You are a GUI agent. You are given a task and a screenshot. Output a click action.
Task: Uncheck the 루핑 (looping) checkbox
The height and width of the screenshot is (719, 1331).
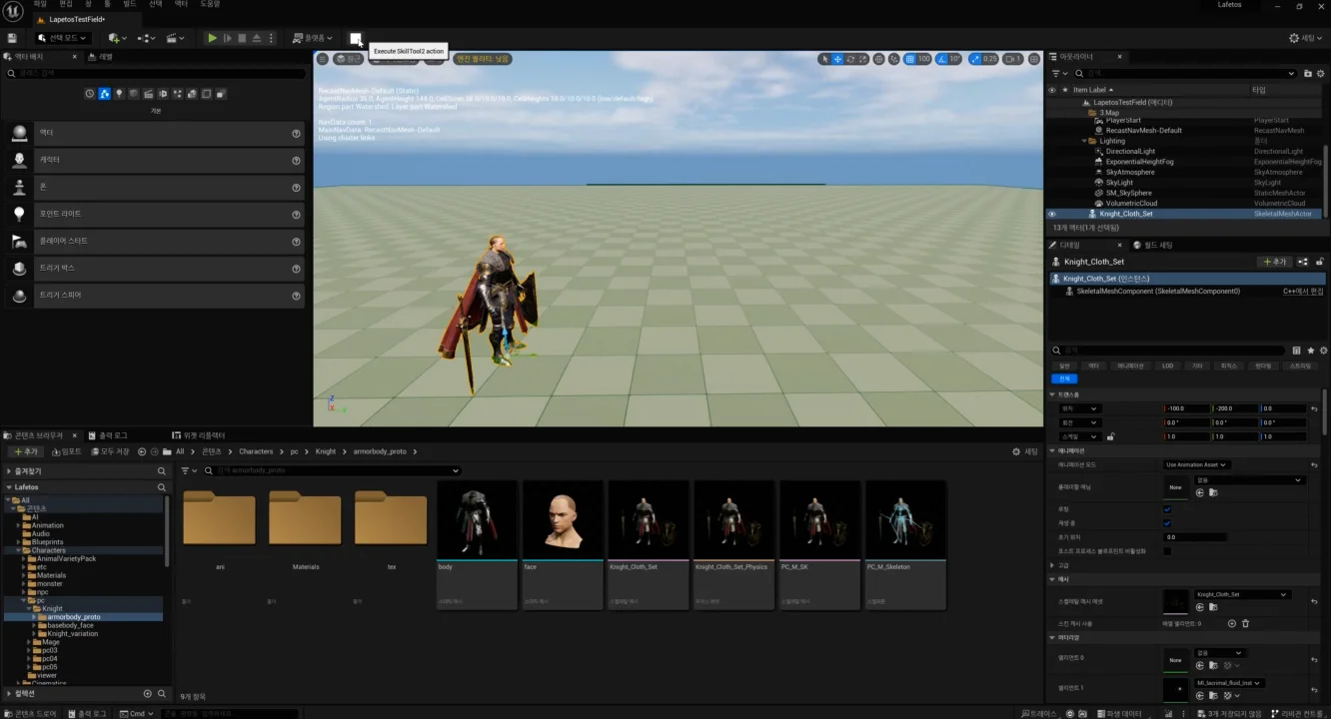pyautogui.click(x=1167, y=509)
